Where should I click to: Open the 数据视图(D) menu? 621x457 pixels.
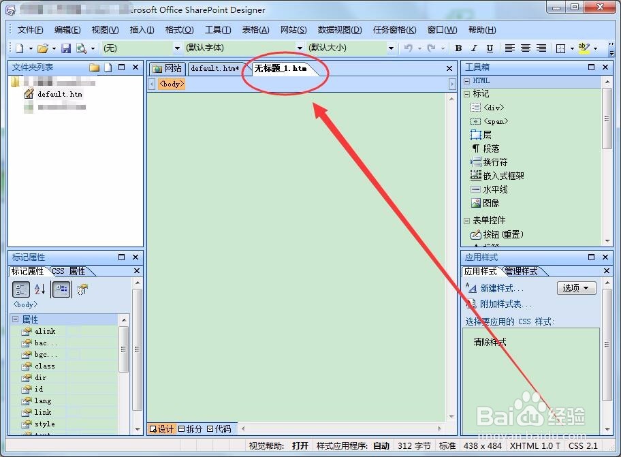(340, 30)
